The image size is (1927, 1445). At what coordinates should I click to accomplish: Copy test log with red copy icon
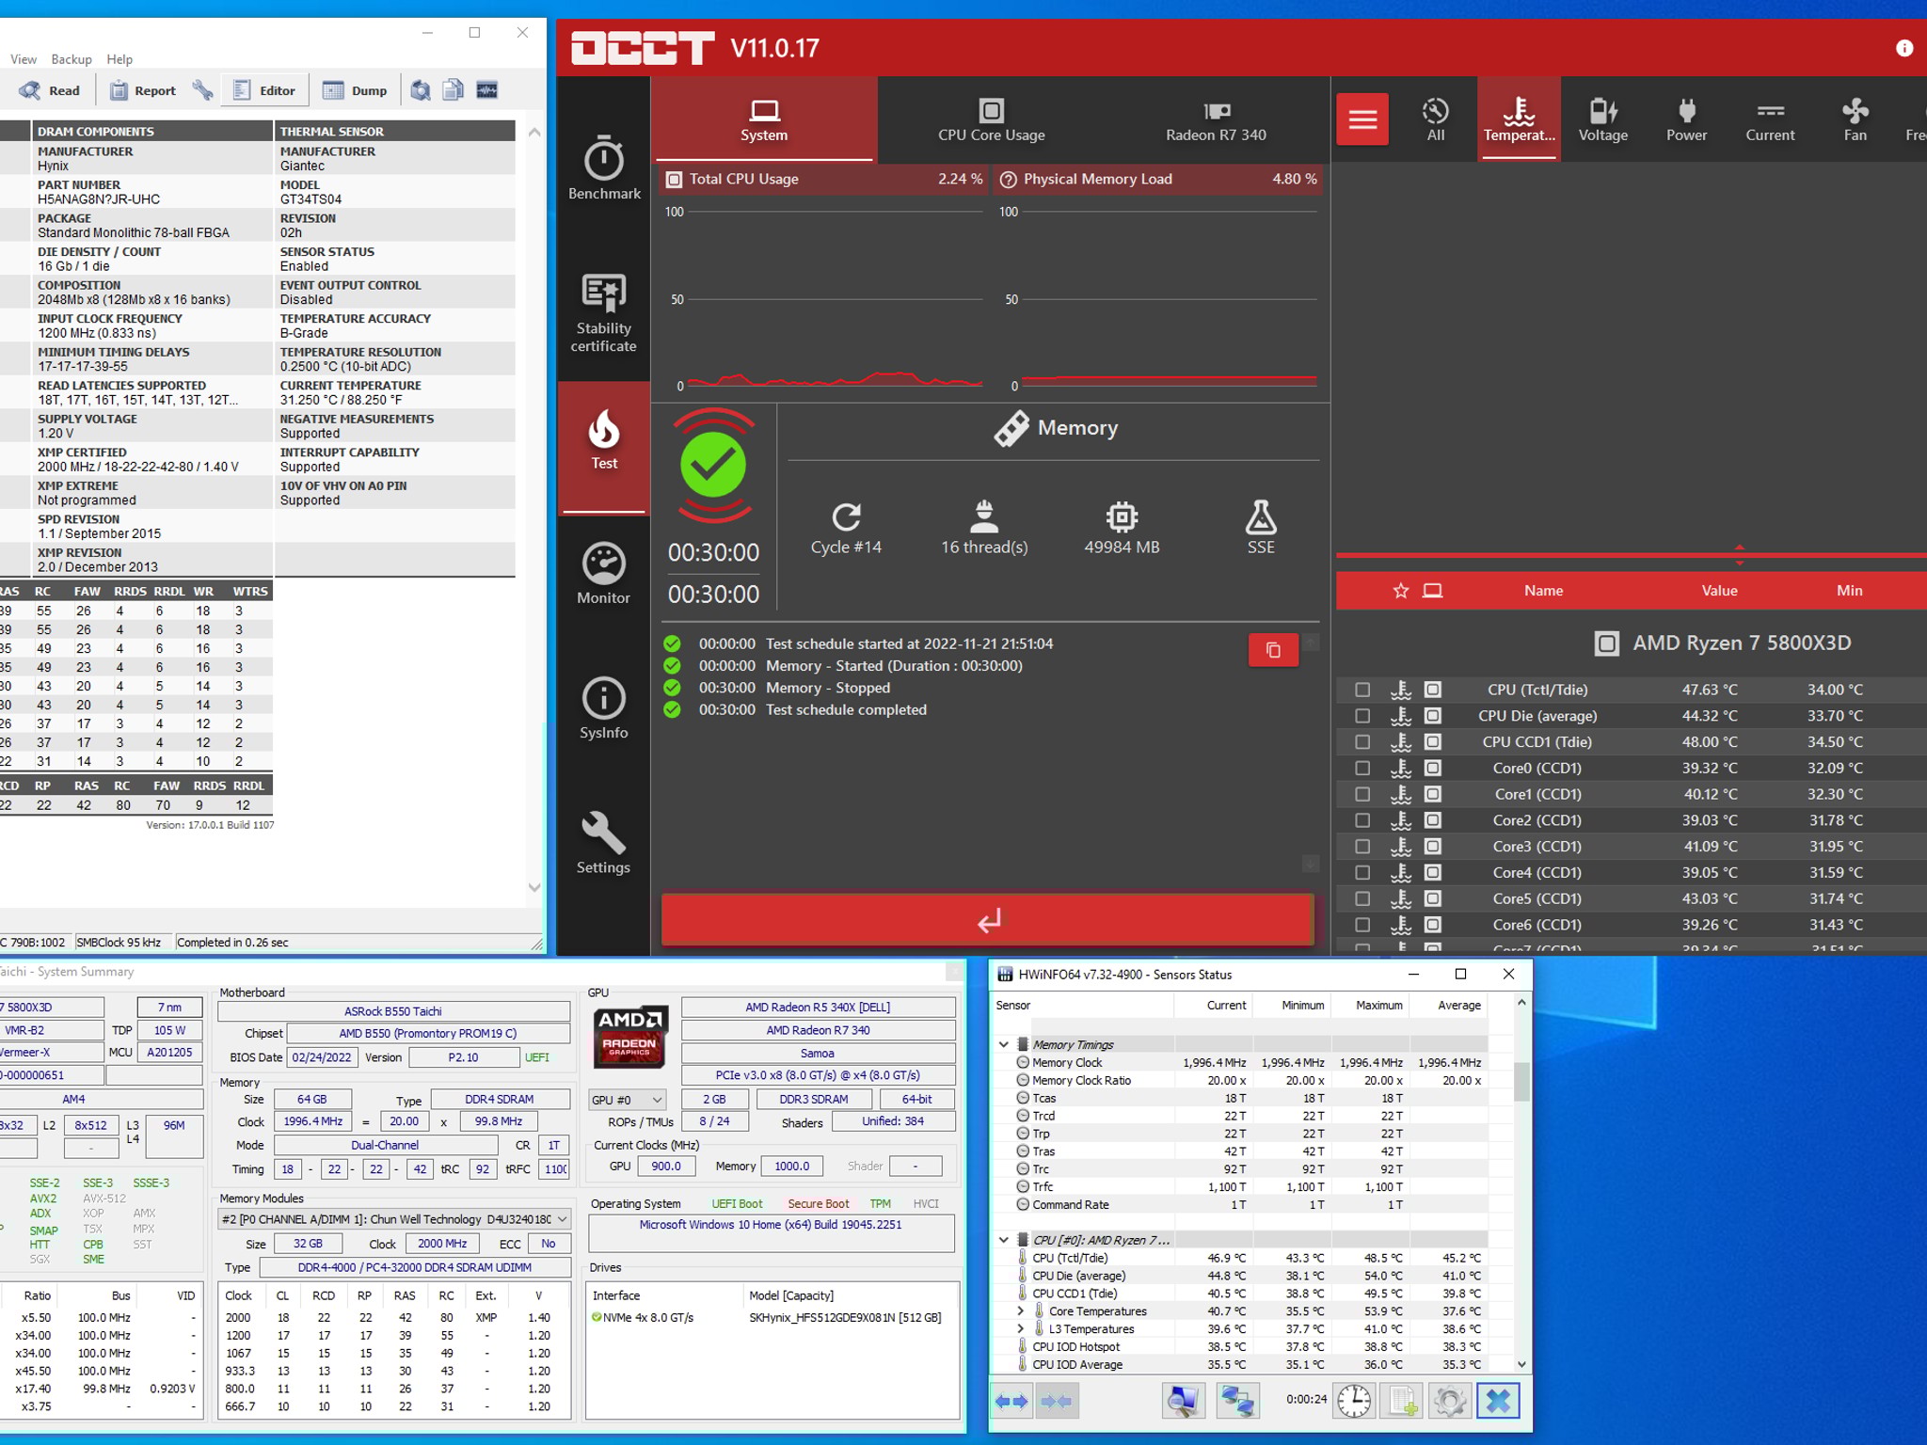[x=1272, y=650]
